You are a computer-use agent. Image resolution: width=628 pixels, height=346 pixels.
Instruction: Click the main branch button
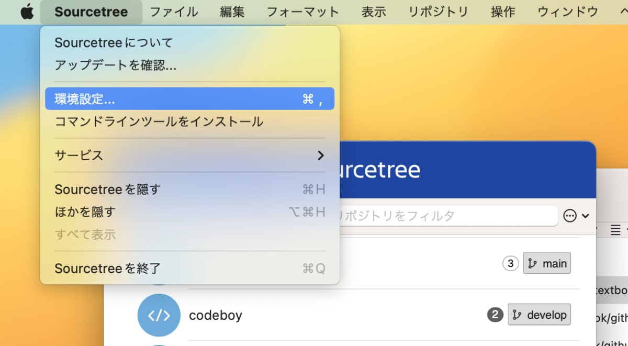point(547,263)
